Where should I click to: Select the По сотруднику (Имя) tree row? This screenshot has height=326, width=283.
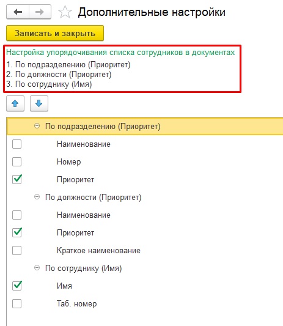[x=145, y=268]
